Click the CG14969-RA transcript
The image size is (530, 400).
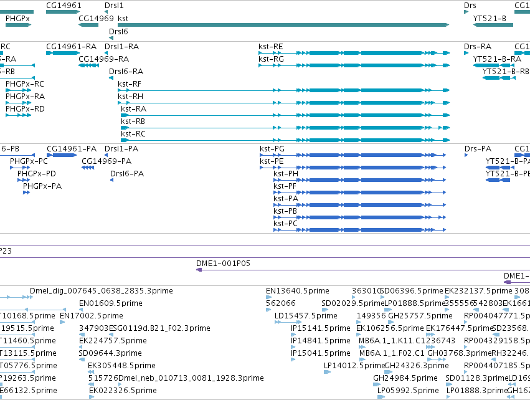[88, 65]
